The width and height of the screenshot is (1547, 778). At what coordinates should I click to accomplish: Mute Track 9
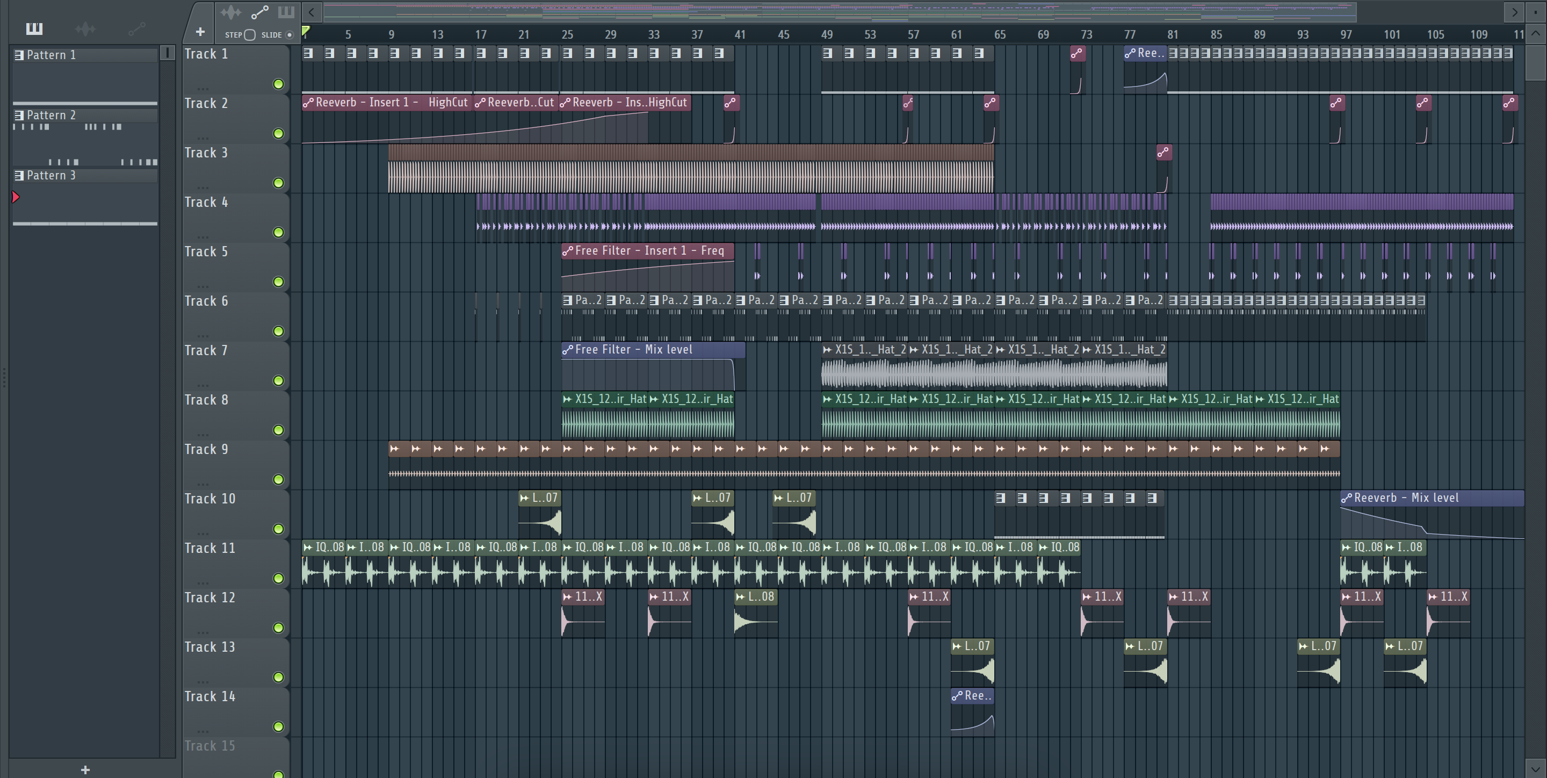tap(278, 479)
